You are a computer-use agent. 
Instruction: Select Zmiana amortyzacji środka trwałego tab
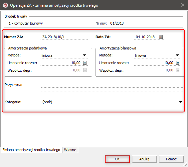pos(31,150)
